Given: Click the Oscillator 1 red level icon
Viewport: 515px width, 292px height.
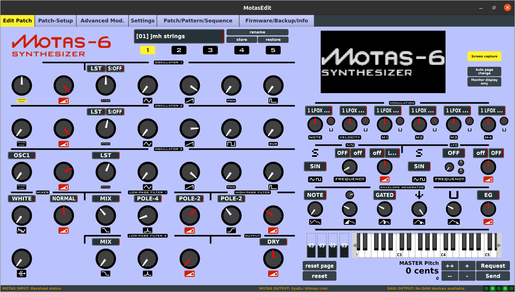Looking at the screenshot, I should point(64,101).
